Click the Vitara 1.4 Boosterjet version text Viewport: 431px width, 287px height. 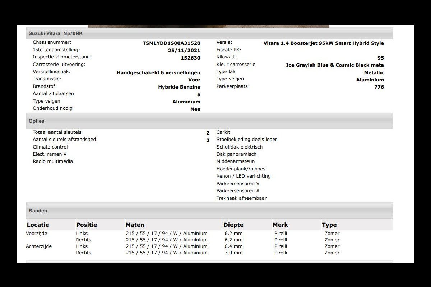point(323,43)
